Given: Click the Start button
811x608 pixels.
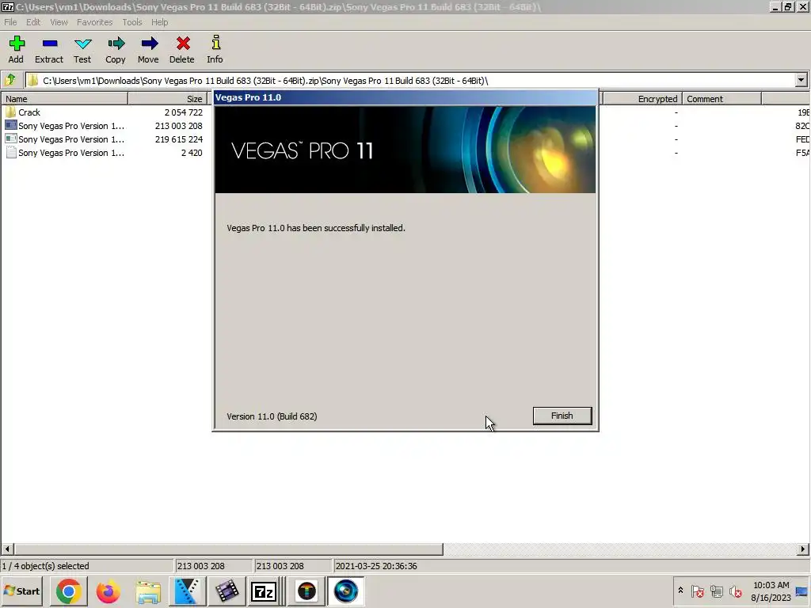Looking at the screenshot, I should (x=21, y=591).
